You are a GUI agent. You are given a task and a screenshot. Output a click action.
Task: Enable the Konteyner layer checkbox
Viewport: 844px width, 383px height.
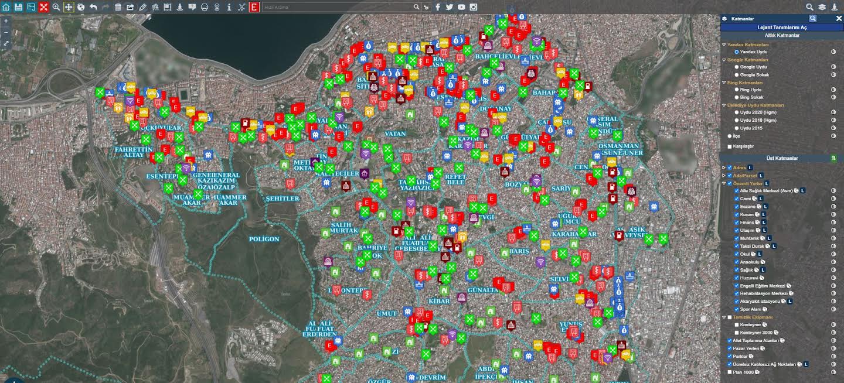coord(737,324)
